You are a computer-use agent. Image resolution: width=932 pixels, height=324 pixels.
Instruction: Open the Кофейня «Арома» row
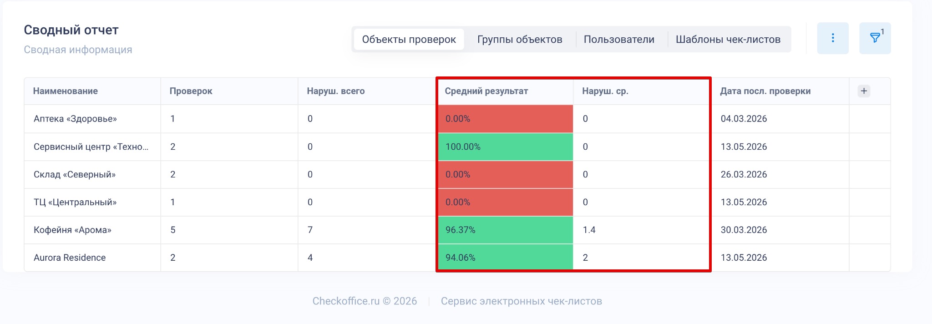coord(457,230)
